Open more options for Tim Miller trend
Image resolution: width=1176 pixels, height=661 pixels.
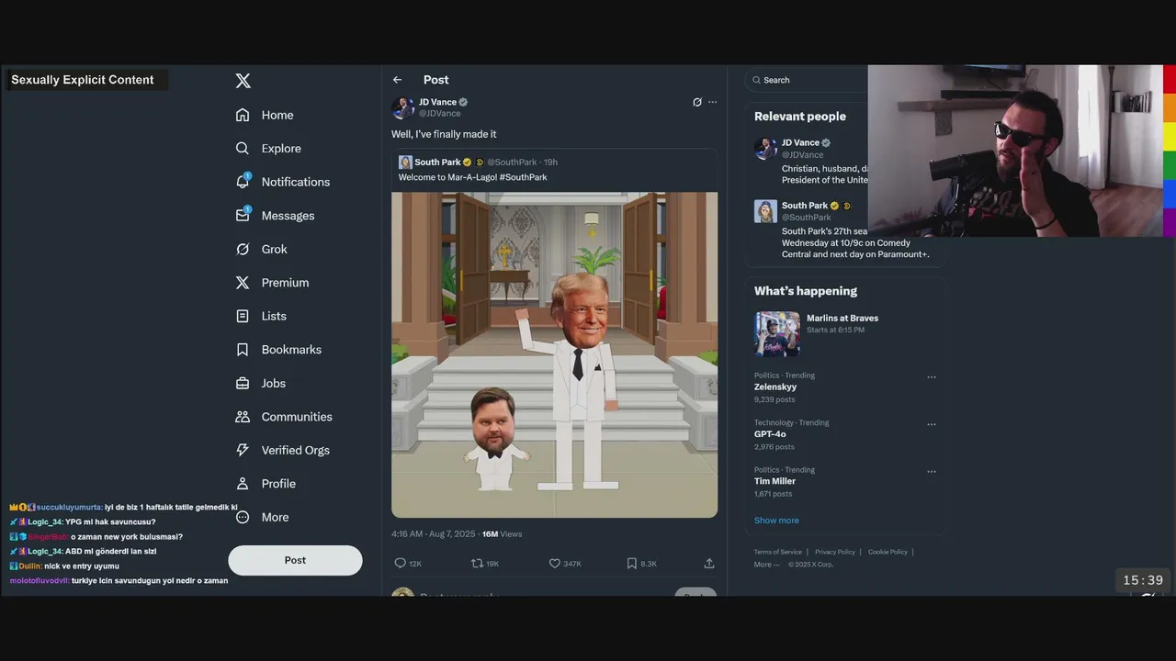[932, 472]
